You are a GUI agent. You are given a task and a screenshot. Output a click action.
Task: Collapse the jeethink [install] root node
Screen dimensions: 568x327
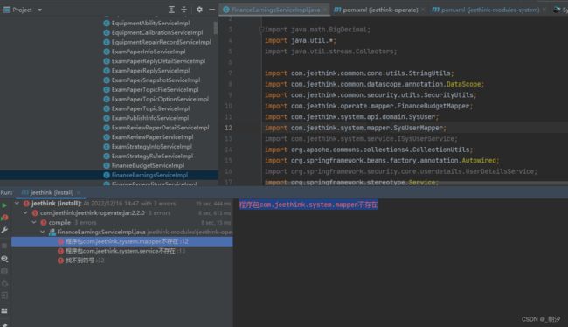tap(17, 204)
